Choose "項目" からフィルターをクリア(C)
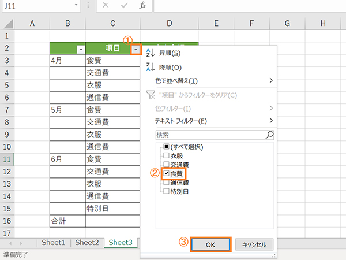 (x=198, y=95)
